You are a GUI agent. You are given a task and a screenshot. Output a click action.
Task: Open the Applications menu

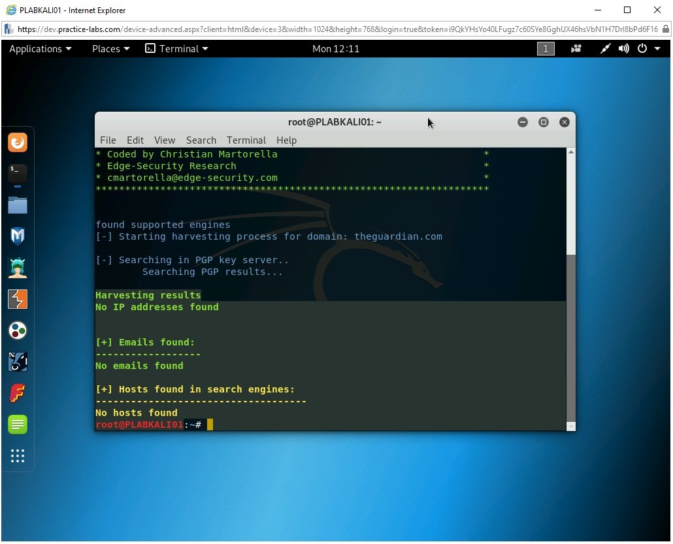point(40,48)
